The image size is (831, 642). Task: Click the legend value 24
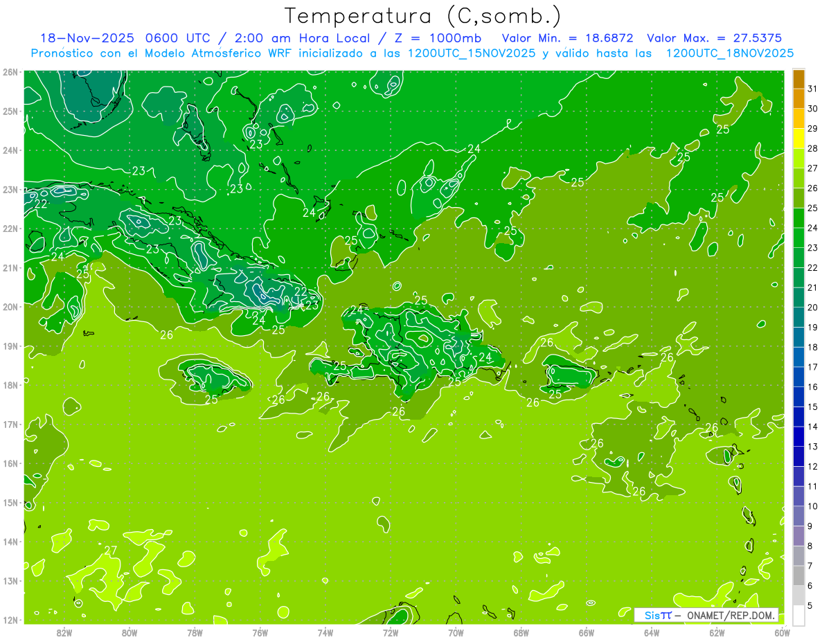click(813, 228)
